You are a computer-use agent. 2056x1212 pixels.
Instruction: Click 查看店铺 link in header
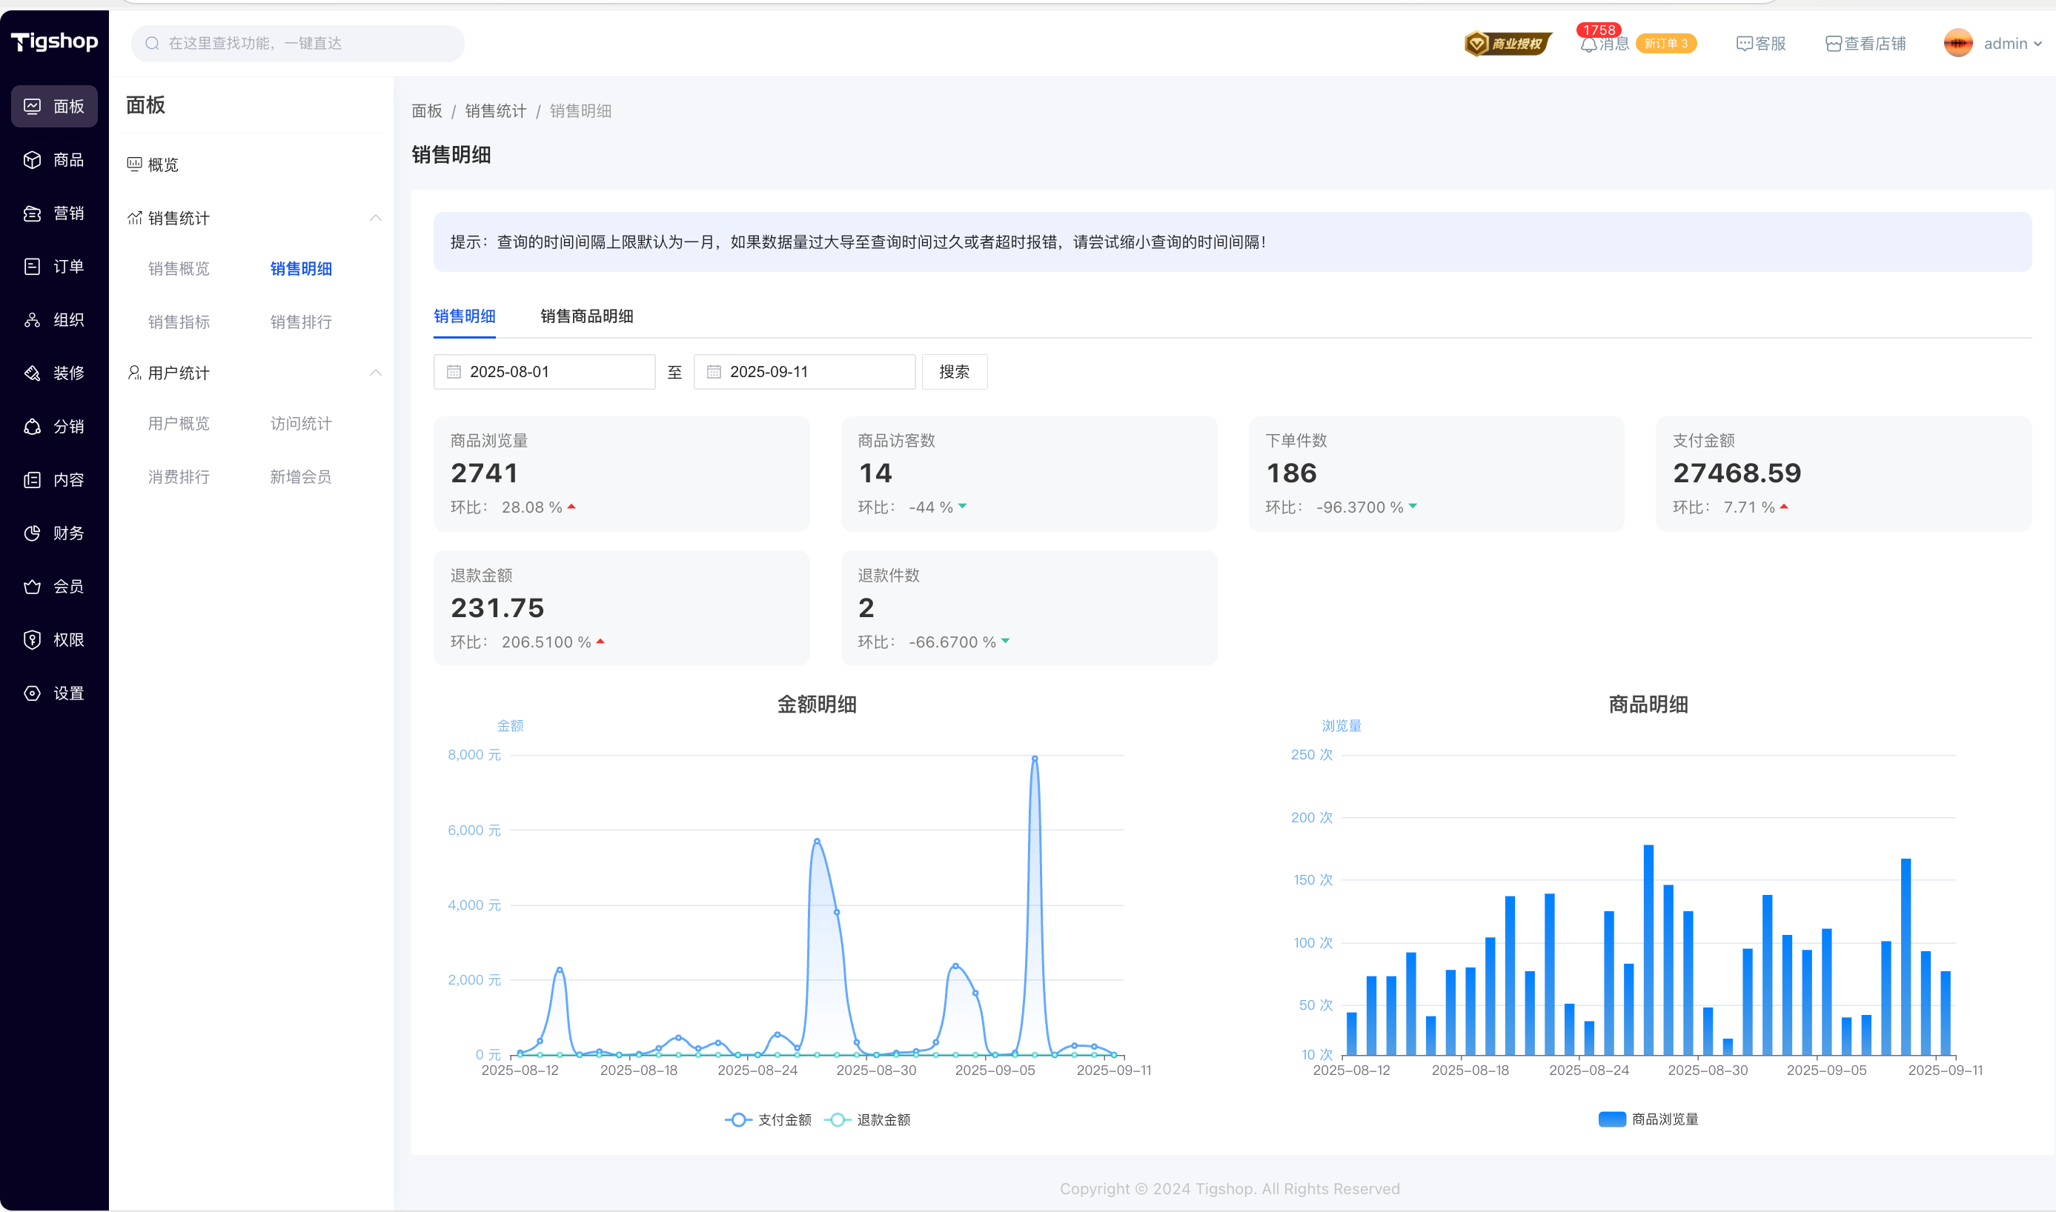coord(1865,44)
